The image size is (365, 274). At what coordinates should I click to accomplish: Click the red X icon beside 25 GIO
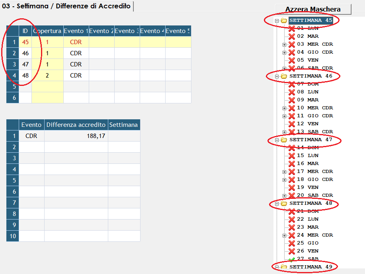click(x=291, y=243)
